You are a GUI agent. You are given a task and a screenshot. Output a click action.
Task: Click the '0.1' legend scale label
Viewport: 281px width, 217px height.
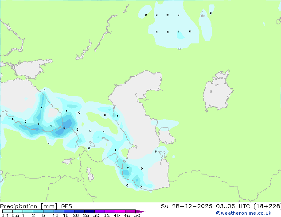5,215
